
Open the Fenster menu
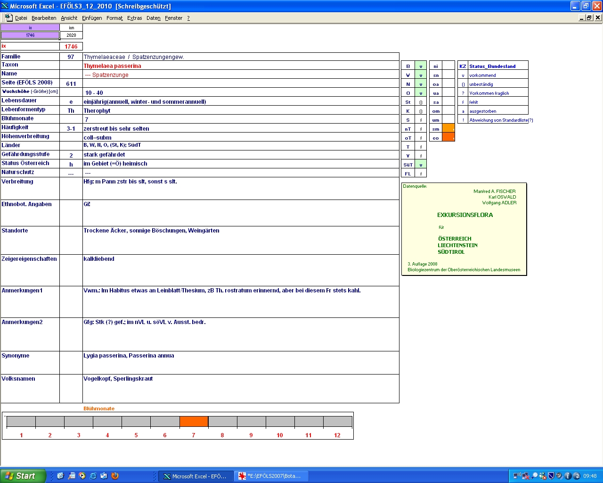(174, 18)
